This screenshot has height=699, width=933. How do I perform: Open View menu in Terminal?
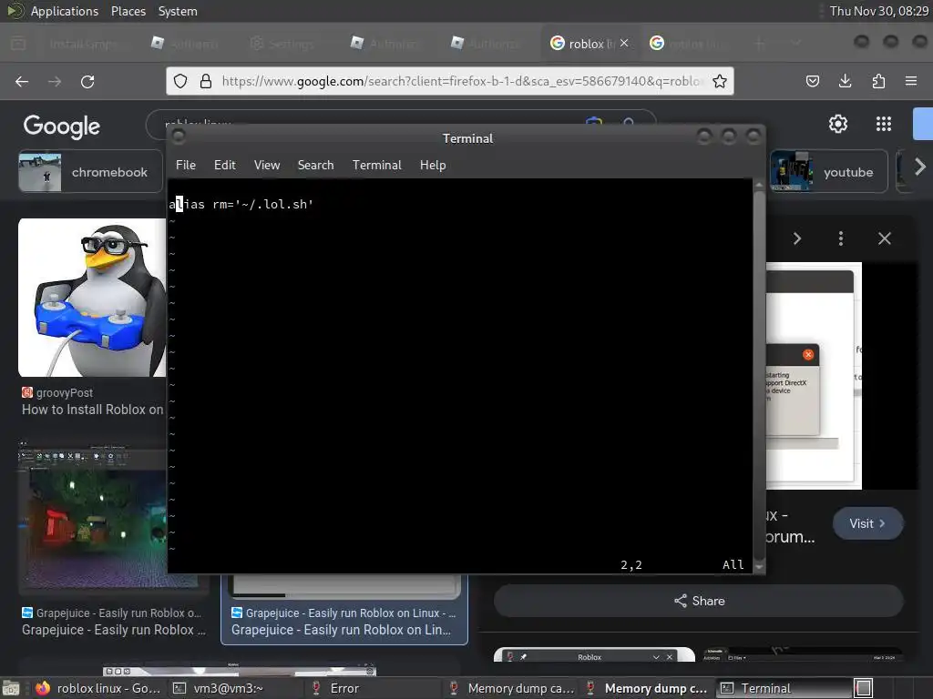click(x=267, y=166)
